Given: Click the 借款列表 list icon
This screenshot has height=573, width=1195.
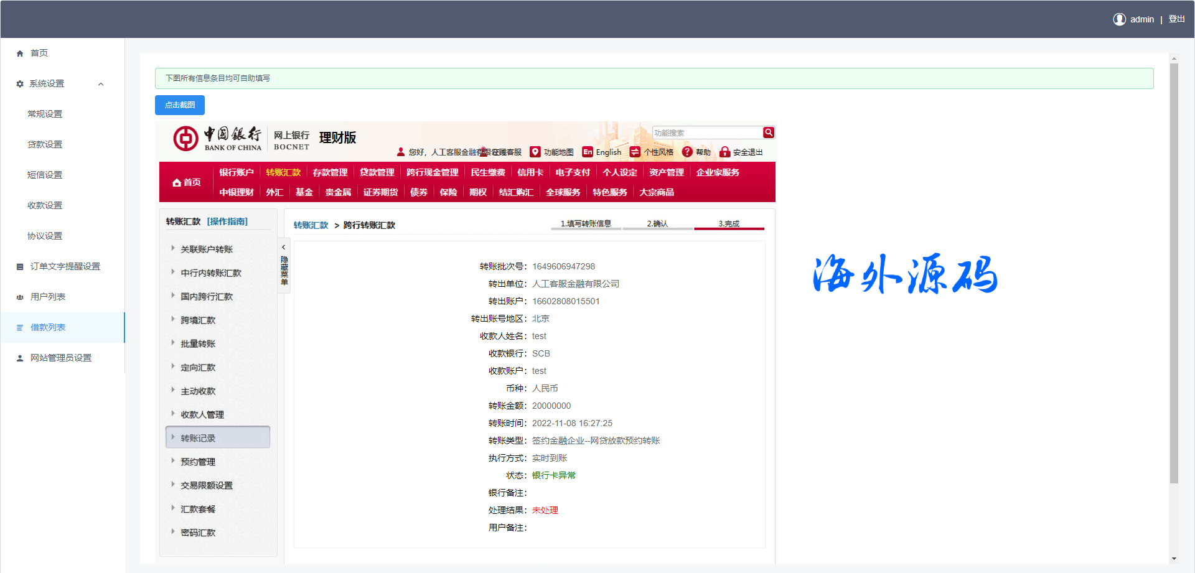Looking at the screenshot, I should tap(20, 328).
